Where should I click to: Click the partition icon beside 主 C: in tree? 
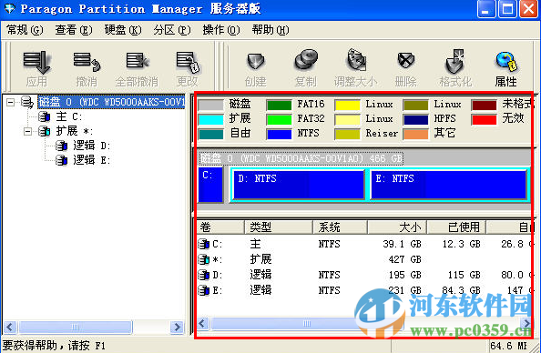pyautogui.click(x=44, y=116)
